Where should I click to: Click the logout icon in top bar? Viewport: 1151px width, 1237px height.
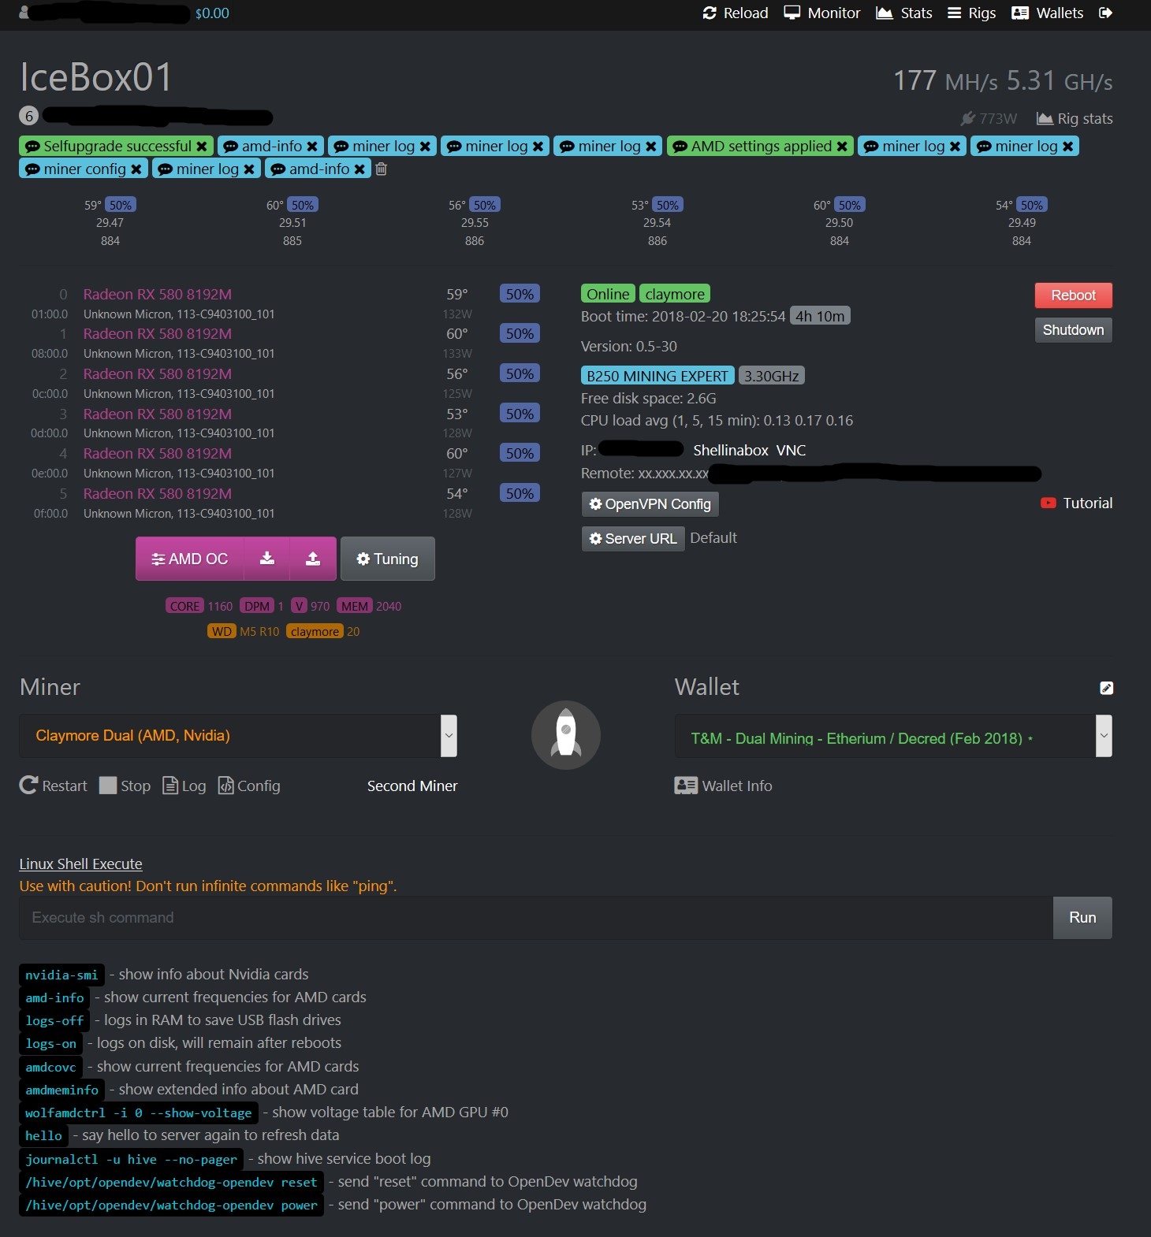click(x=1105, y=13)
